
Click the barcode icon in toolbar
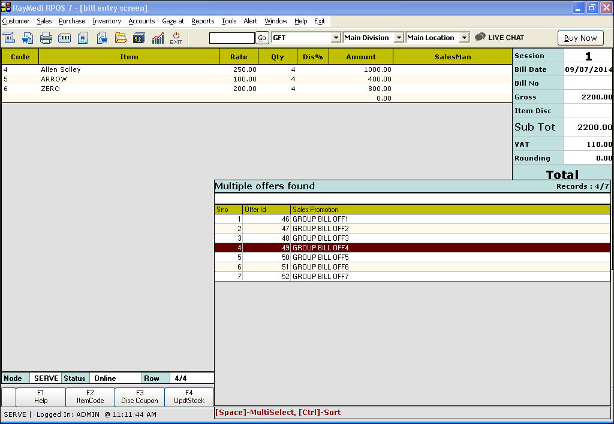click(64, 38)
